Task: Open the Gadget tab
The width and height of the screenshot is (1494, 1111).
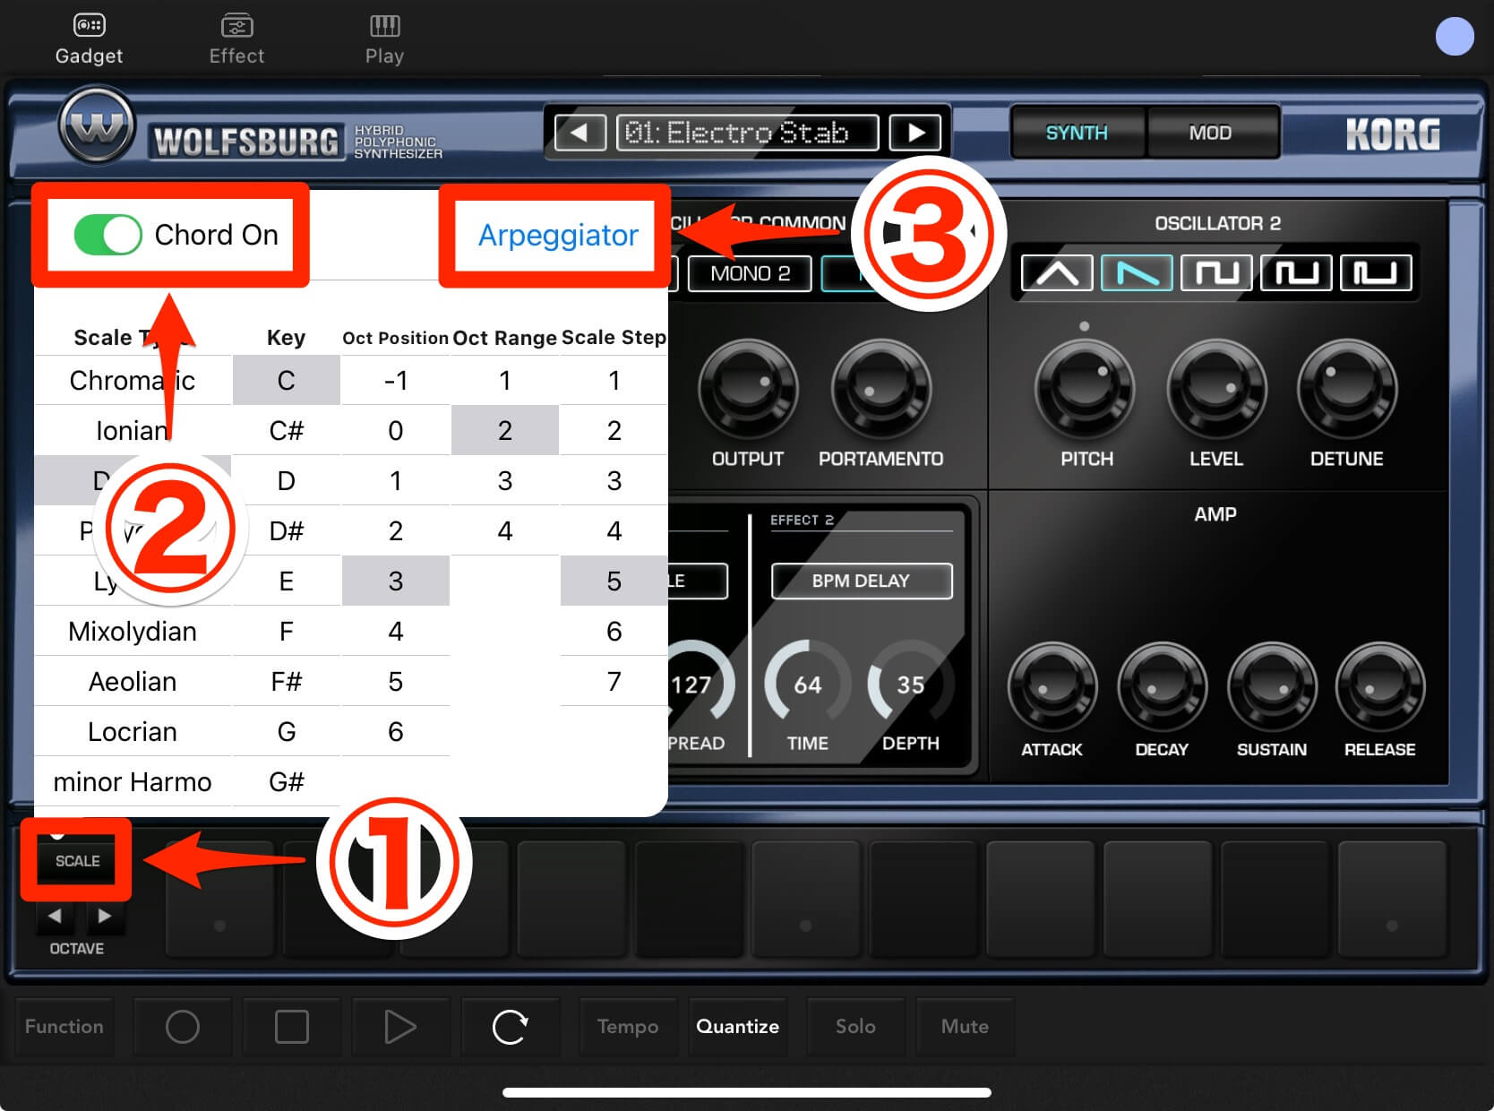Action: pyautogui.click(x=89, y=39)
